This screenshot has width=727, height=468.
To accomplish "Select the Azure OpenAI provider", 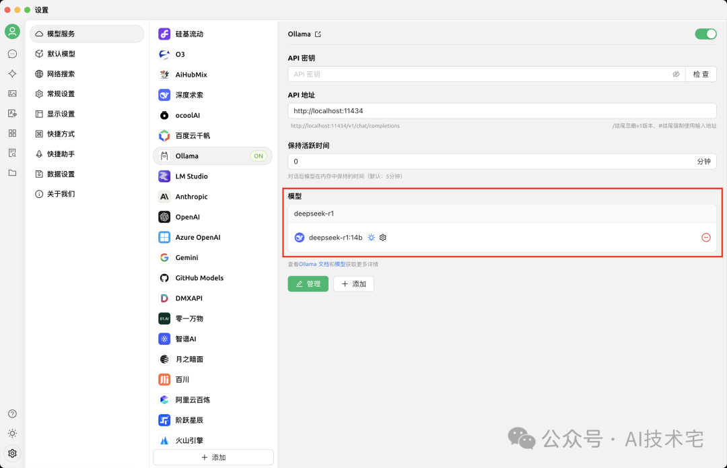I will [213, 238].
